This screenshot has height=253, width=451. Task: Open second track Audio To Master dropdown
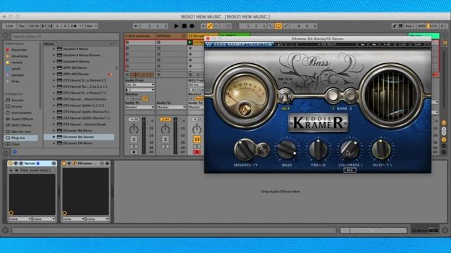point(171,107)
